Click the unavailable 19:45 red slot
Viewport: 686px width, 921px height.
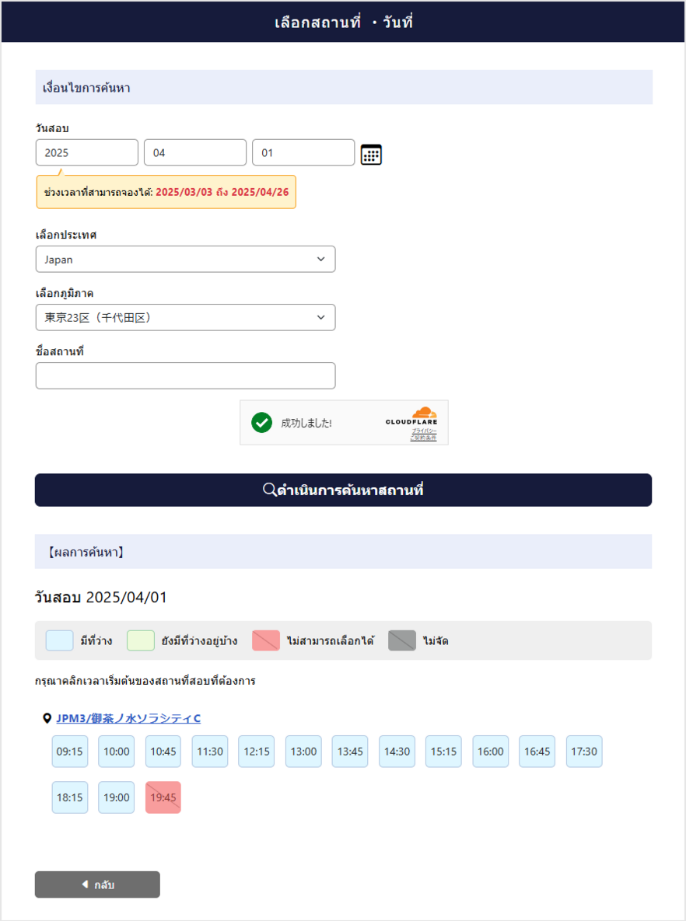point(163,797)
